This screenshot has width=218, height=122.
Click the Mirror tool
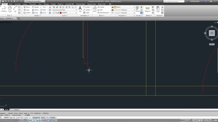[x=35, y=10]
